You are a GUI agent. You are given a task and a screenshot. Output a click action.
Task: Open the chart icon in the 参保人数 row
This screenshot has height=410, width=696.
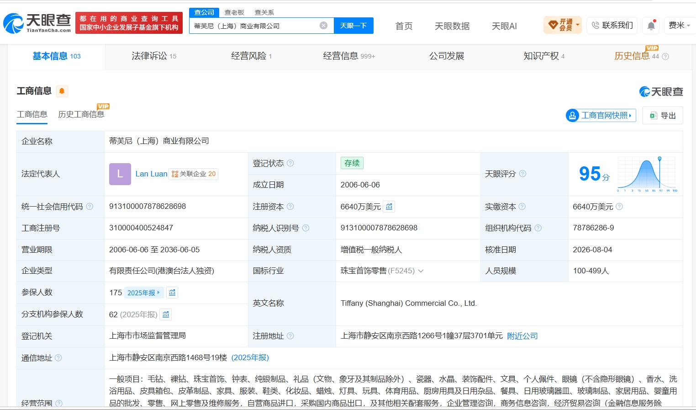[x=172, y=293]
